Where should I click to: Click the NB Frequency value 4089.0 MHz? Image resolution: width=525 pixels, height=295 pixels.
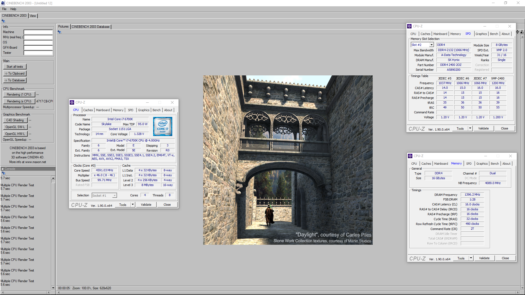pyautogui.click(x=493, y=183)
